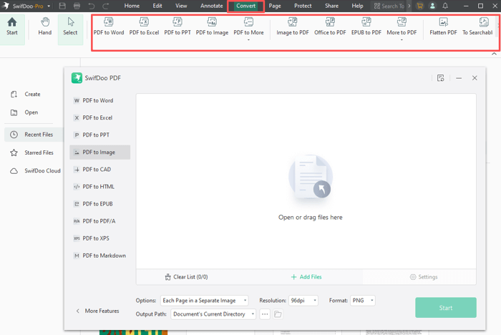Screen dimensions: 501x335
Task: Open the output folder icon
Action: (278, 314)
